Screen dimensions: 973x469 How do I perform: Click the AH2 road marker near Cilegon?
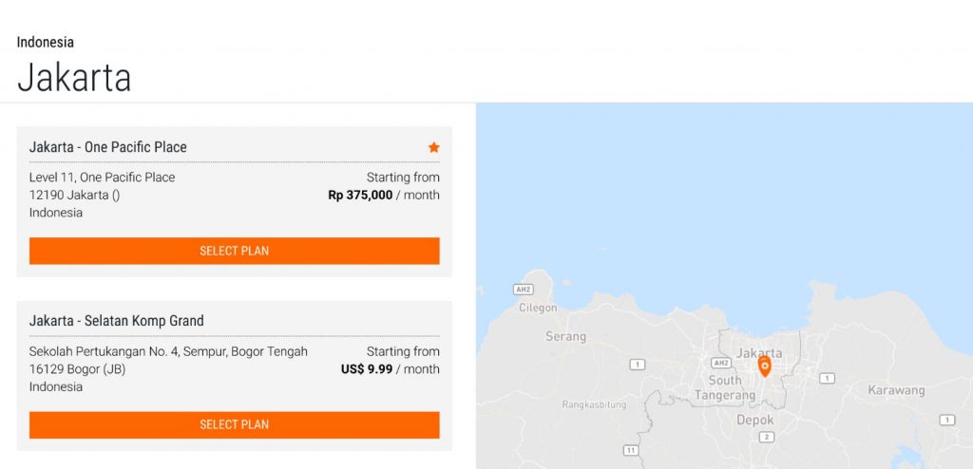[524, 290]
